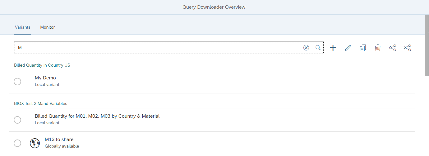Click the vertical scrollbar on the right
Image resolution: width=429 pixels, height=156 pixels.
[427, 45]
